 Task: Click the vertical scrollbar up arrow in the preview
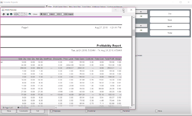134,18
